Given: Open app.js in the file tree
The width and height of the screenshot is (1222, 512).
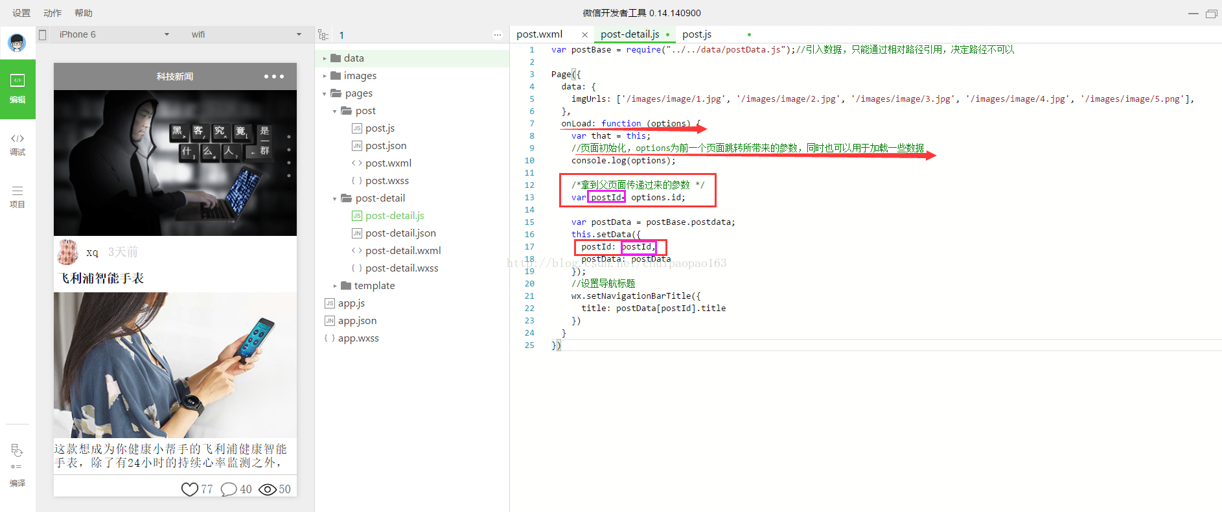Looking at the screenshot, I should point(351,303).
